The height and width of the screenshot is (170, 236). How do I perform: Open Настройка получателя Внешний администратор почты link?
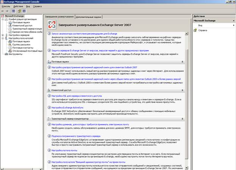pyautogui.click(x=89, y=162)
